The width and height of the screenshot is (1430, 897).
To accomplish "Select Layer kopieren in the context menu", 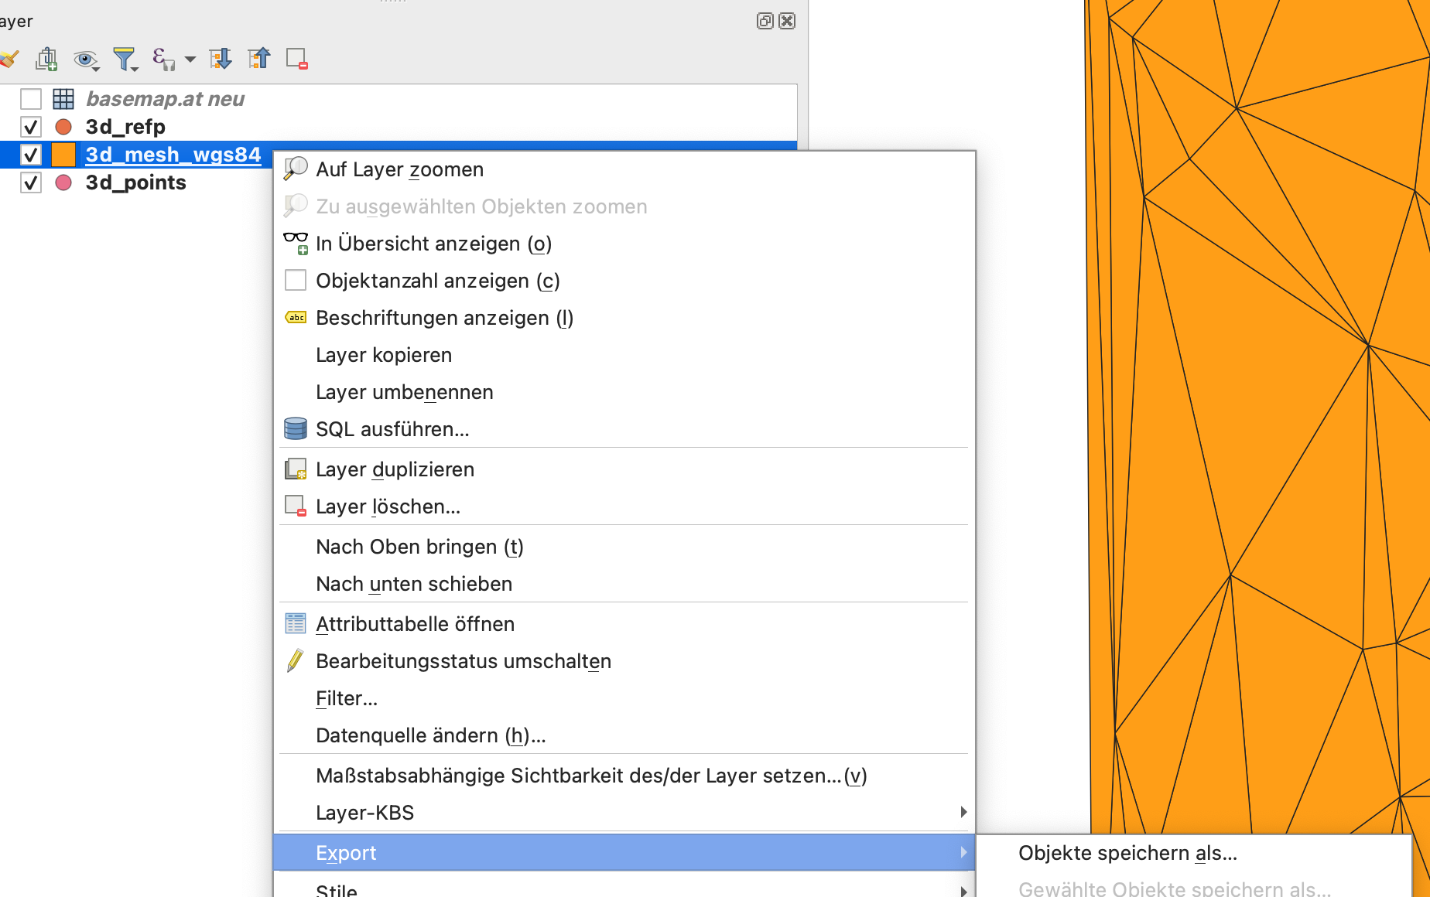I will pos(624,355).
